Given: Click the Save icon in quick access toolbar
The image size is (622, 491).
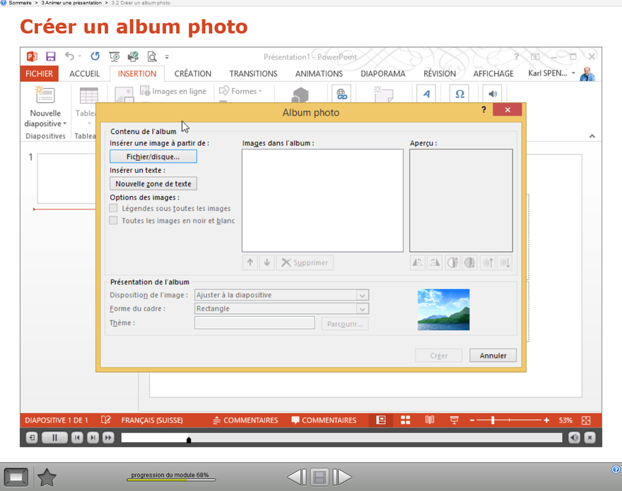Looking at the screenshot, I should point(50,56).
